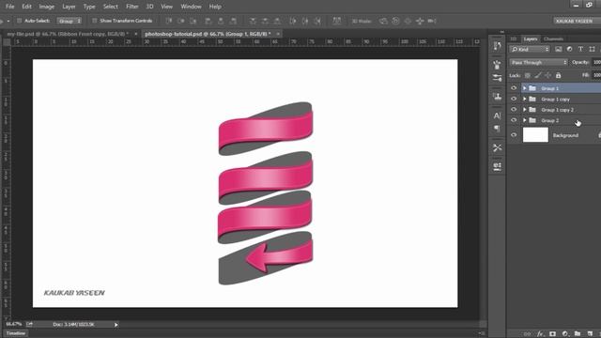Close the photoshop-tutorial.psd tab

pos(278,34)
